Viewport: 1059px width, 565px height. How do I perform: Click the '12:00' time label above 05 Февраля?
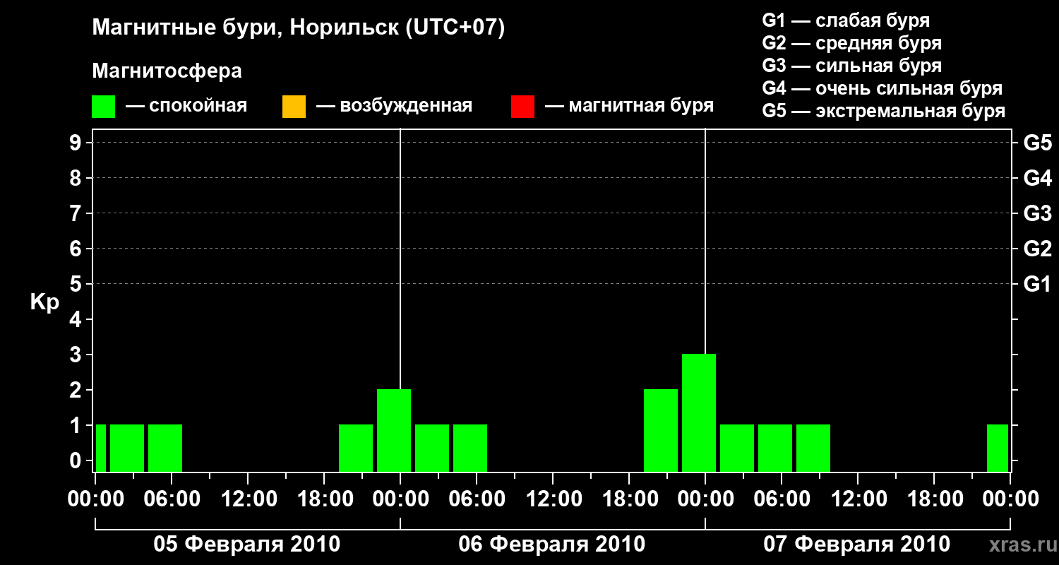pos(248,499)
